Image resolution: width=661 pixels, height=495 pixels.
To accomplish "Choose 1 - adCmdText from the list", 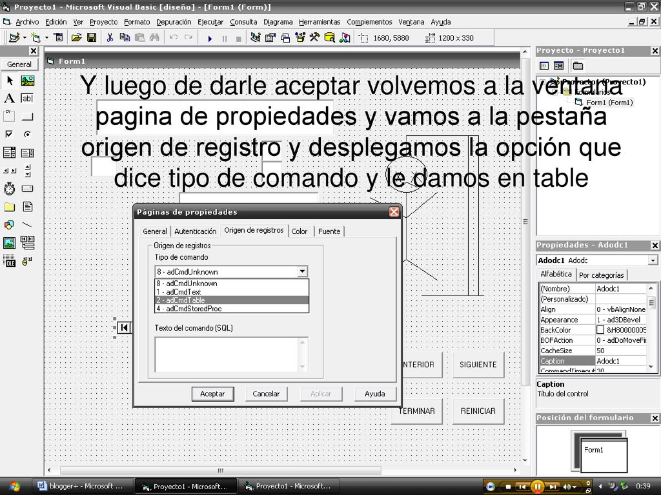I will click(232, 292).
